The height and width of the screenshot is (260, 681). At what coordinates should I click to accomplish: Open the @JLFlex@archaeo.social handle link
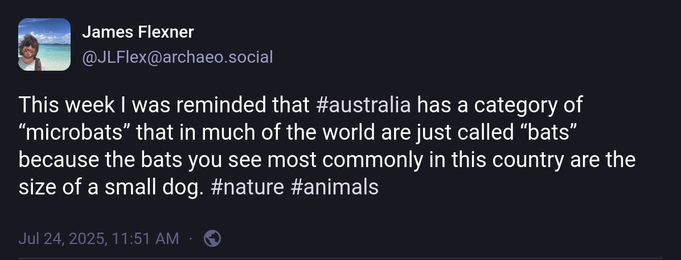coord(177,57)
